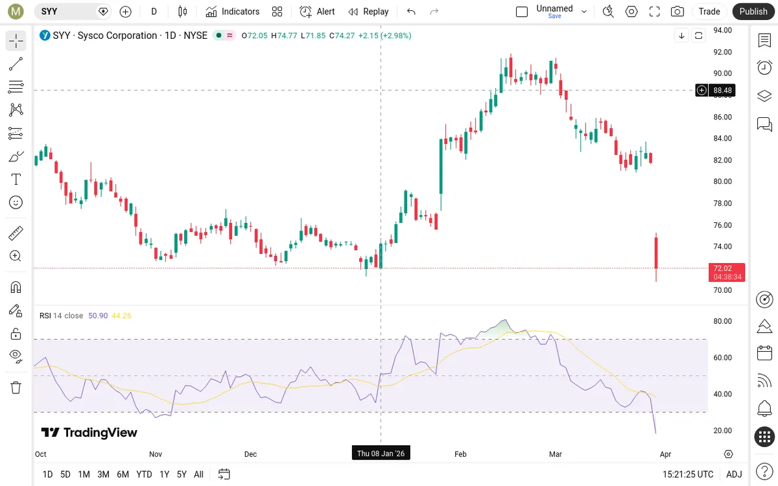Open the news feed icon
Screen dimensions: 778x486
[x=764, y=381]
